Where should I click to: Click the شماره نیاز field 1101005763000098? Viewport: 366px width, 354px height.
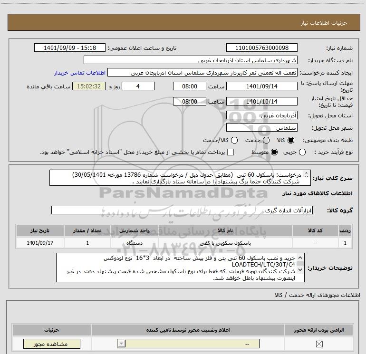coord(261,48)
